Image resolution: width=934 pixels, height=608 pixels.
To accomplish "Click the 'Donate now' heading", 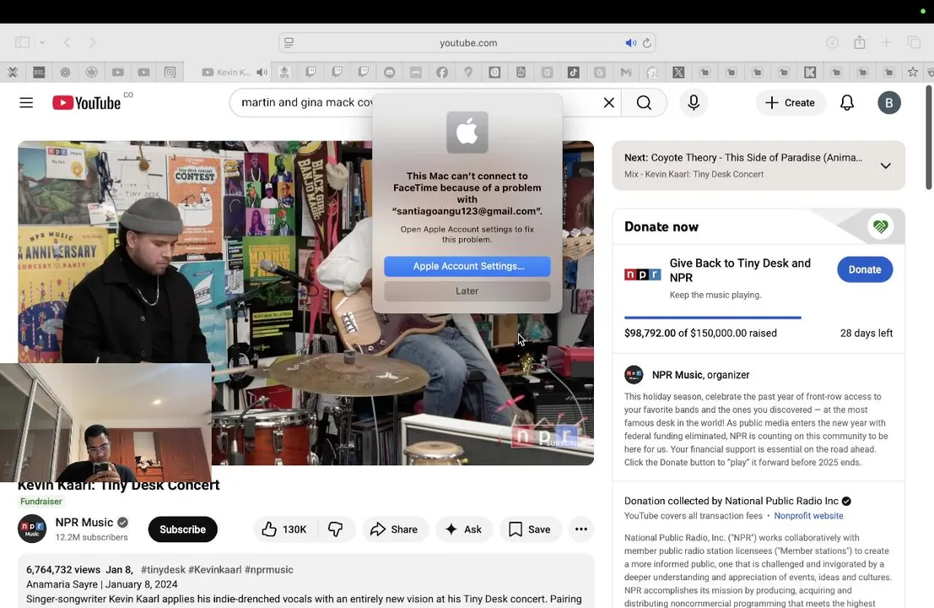I will [661, 226].
